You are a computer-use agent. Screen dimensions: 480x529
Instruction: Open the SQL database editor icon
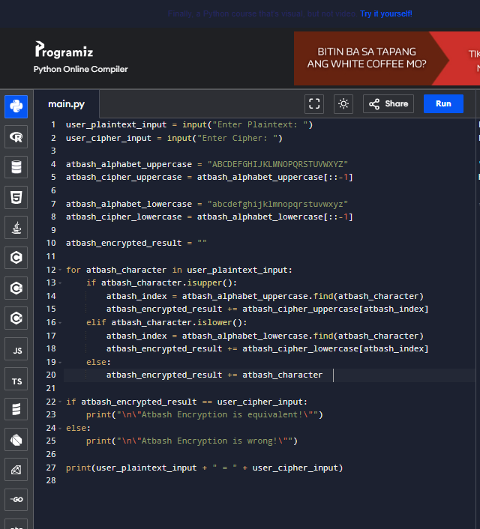[x=16, y=166]
